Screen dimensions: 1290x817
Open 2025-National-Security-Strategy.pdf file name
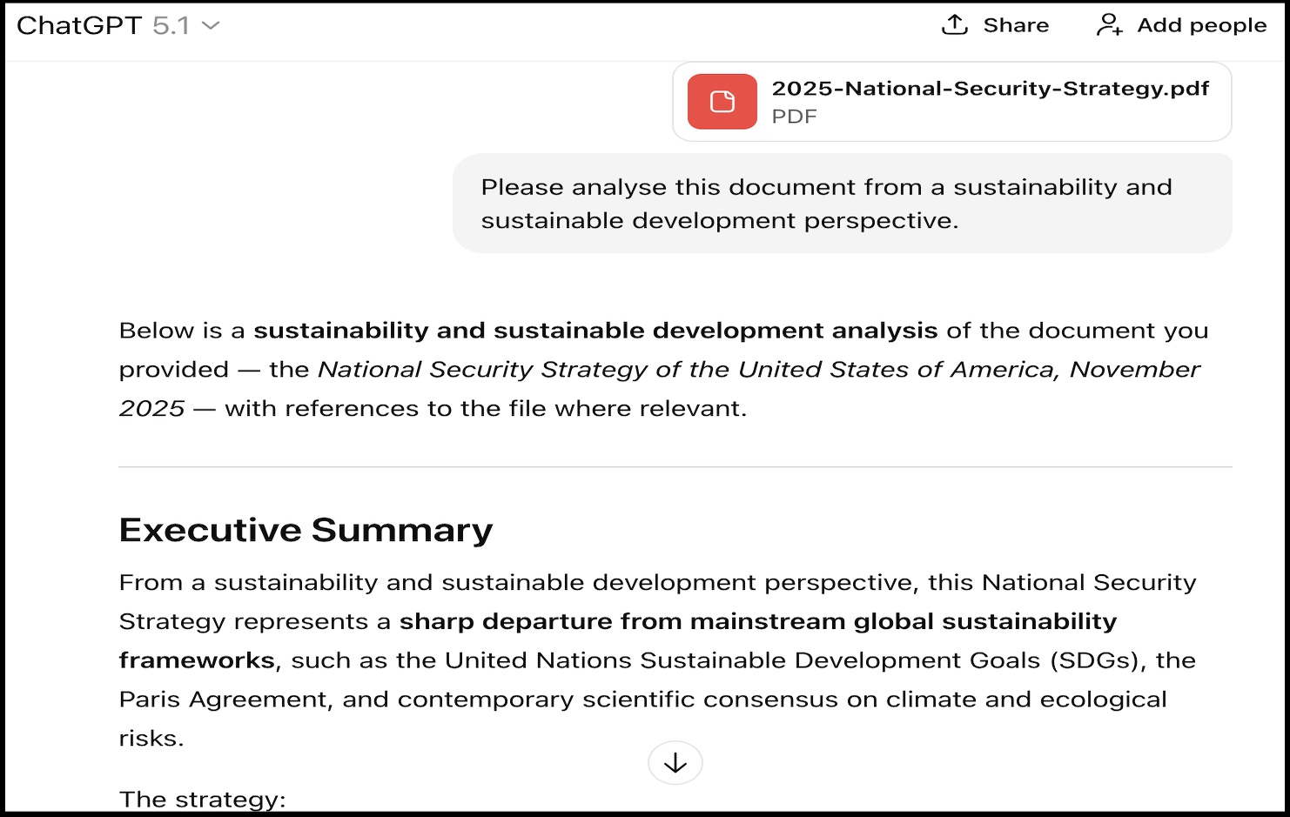pos(990,89)
